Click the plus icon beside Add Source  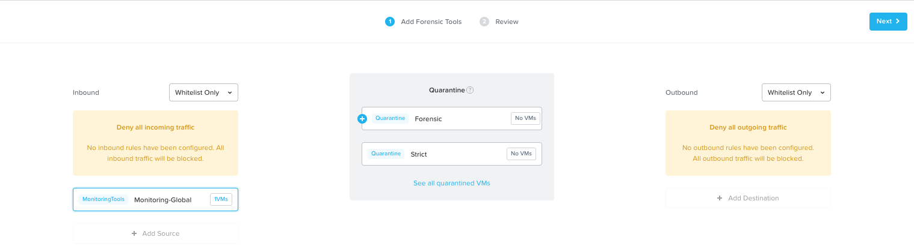click(134, 233)
